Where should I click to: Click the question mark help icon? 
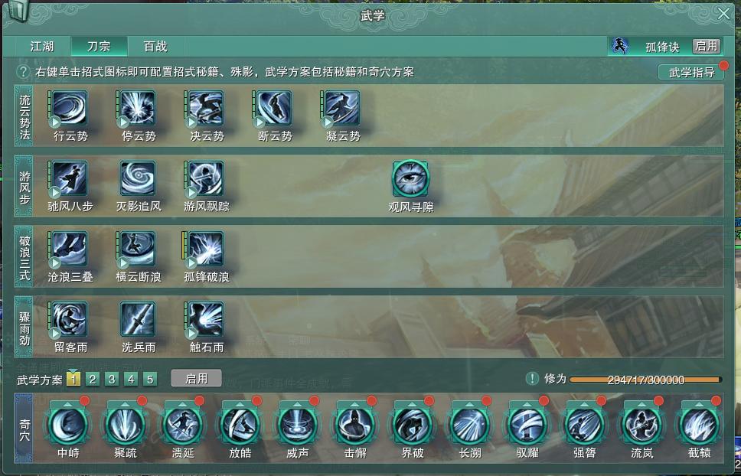point(23,72)
